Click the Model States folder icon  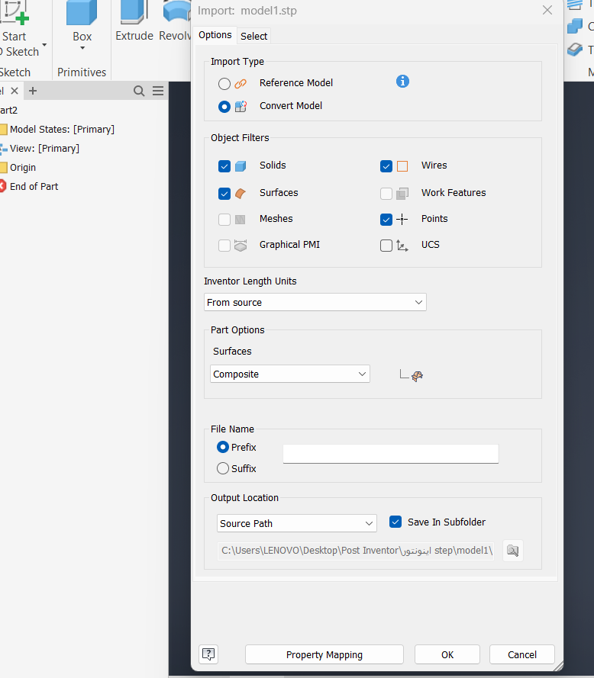(x=4, y=130)
